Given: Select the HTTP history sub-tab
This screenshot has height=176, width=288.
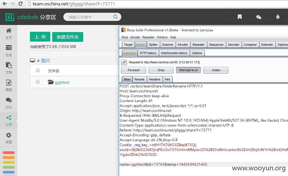Looking at the screenshot, I should [x=148, y=53].
